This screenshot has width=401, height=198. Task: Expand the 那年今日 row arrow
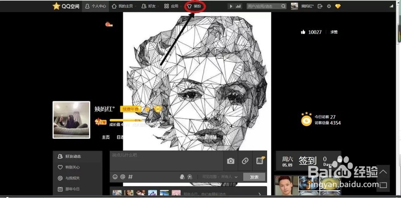(259, 194)
